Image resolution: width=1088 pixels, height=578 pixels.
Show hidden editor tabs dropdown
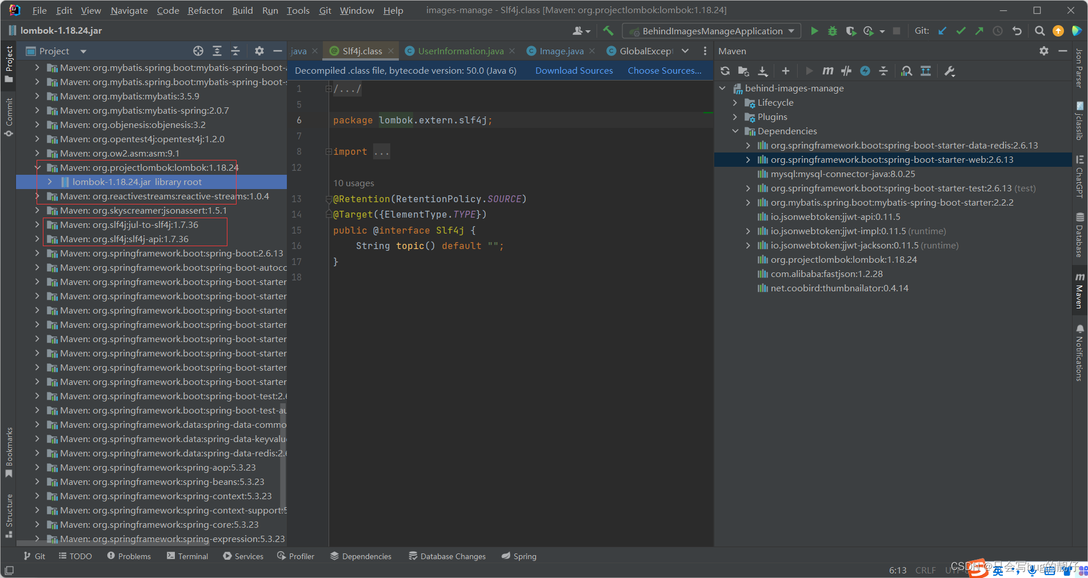685,51
